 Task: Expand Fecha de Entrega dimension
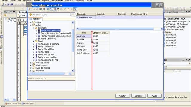[x=31, y=63]
